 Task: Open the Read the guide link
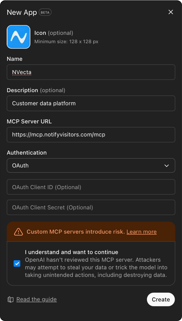(37, 299)
